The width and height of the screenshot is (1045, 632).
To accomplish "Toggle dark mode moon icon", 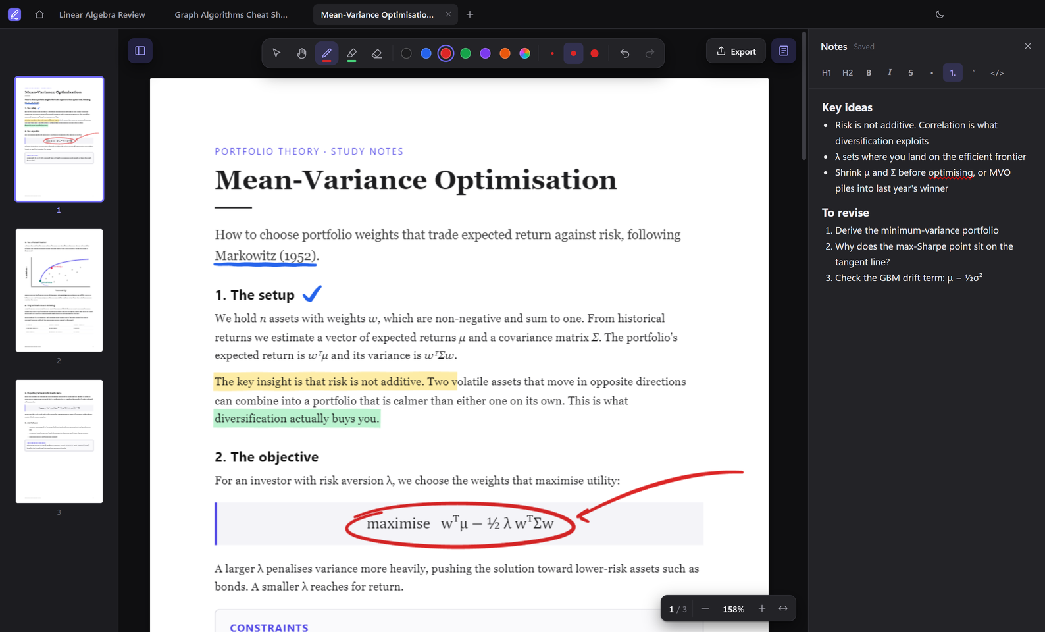I will tap(940, 14).
